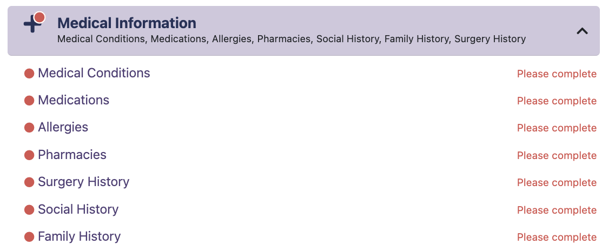The width and height of the screenshot is (608, 251).
Task: Click "Please complete" for Medical Conditions
Action: (x=557, y=74)
